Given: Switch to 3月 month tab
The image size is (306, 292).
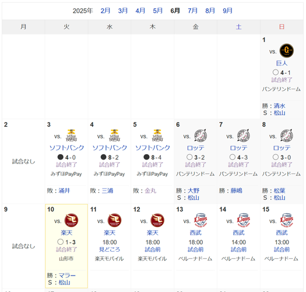Looking at the screenshot, I should (123, 11).
